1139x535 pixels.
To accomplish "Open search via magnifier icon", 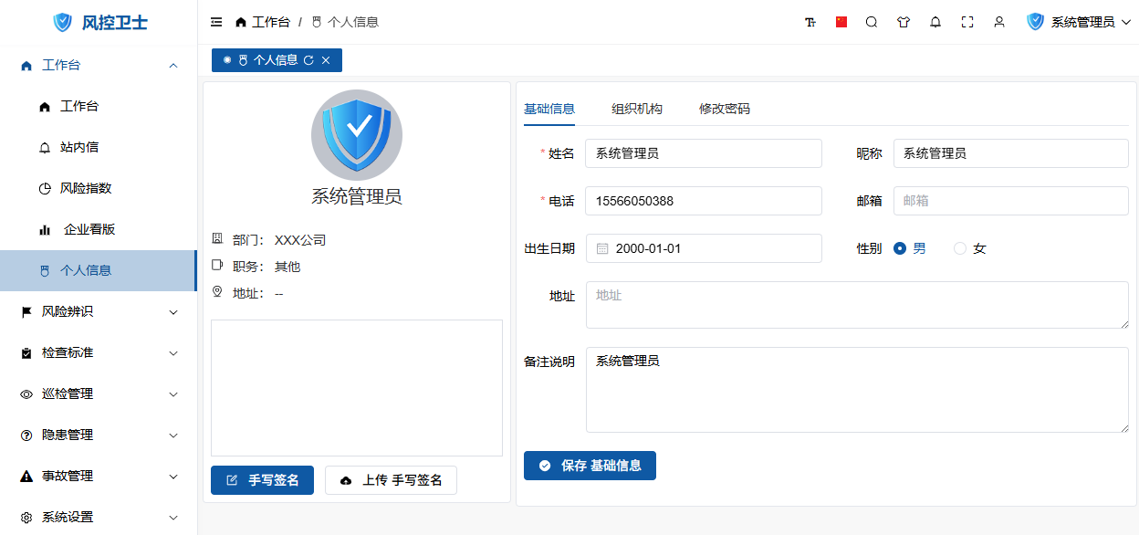I will [872, 22].
